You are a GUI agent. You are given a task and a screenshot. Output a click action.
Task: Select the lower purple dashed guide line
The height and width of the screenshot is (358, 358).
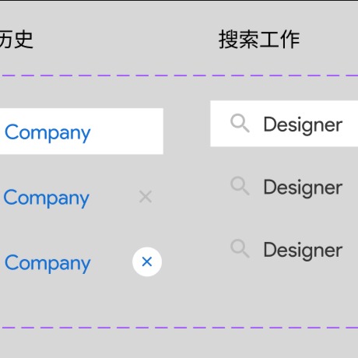[x=179, y=328]
